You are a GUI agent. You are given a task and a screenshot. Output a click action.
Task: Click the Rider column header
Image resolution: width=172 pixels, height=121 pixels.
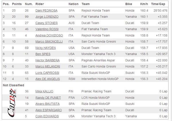pos(40,4)
